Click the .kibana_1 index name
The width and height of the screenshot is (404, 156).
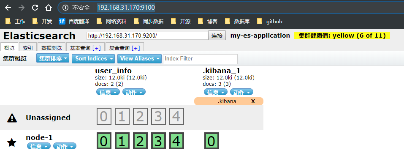[222, 71]
